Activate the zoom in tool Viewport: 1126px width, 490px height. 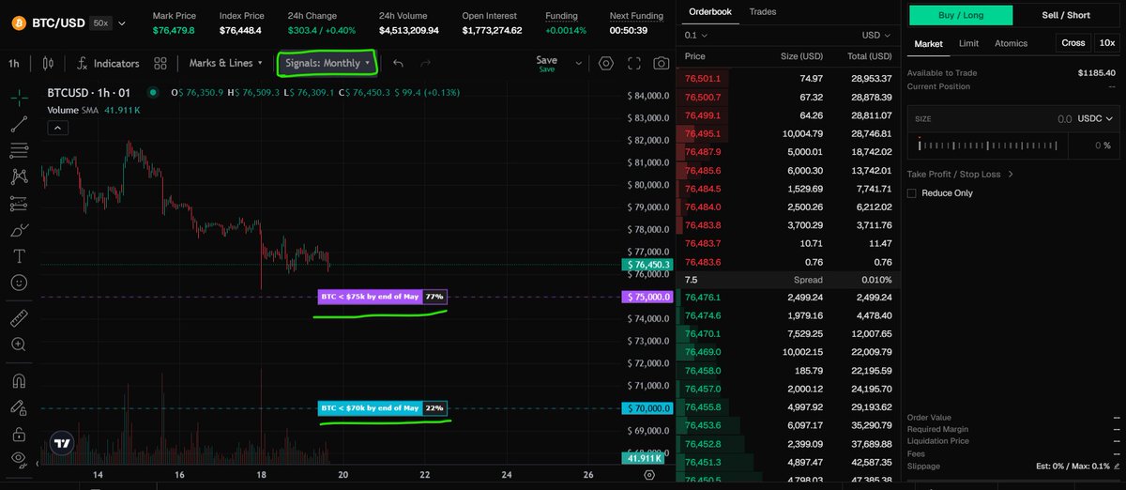click(19, 345)
